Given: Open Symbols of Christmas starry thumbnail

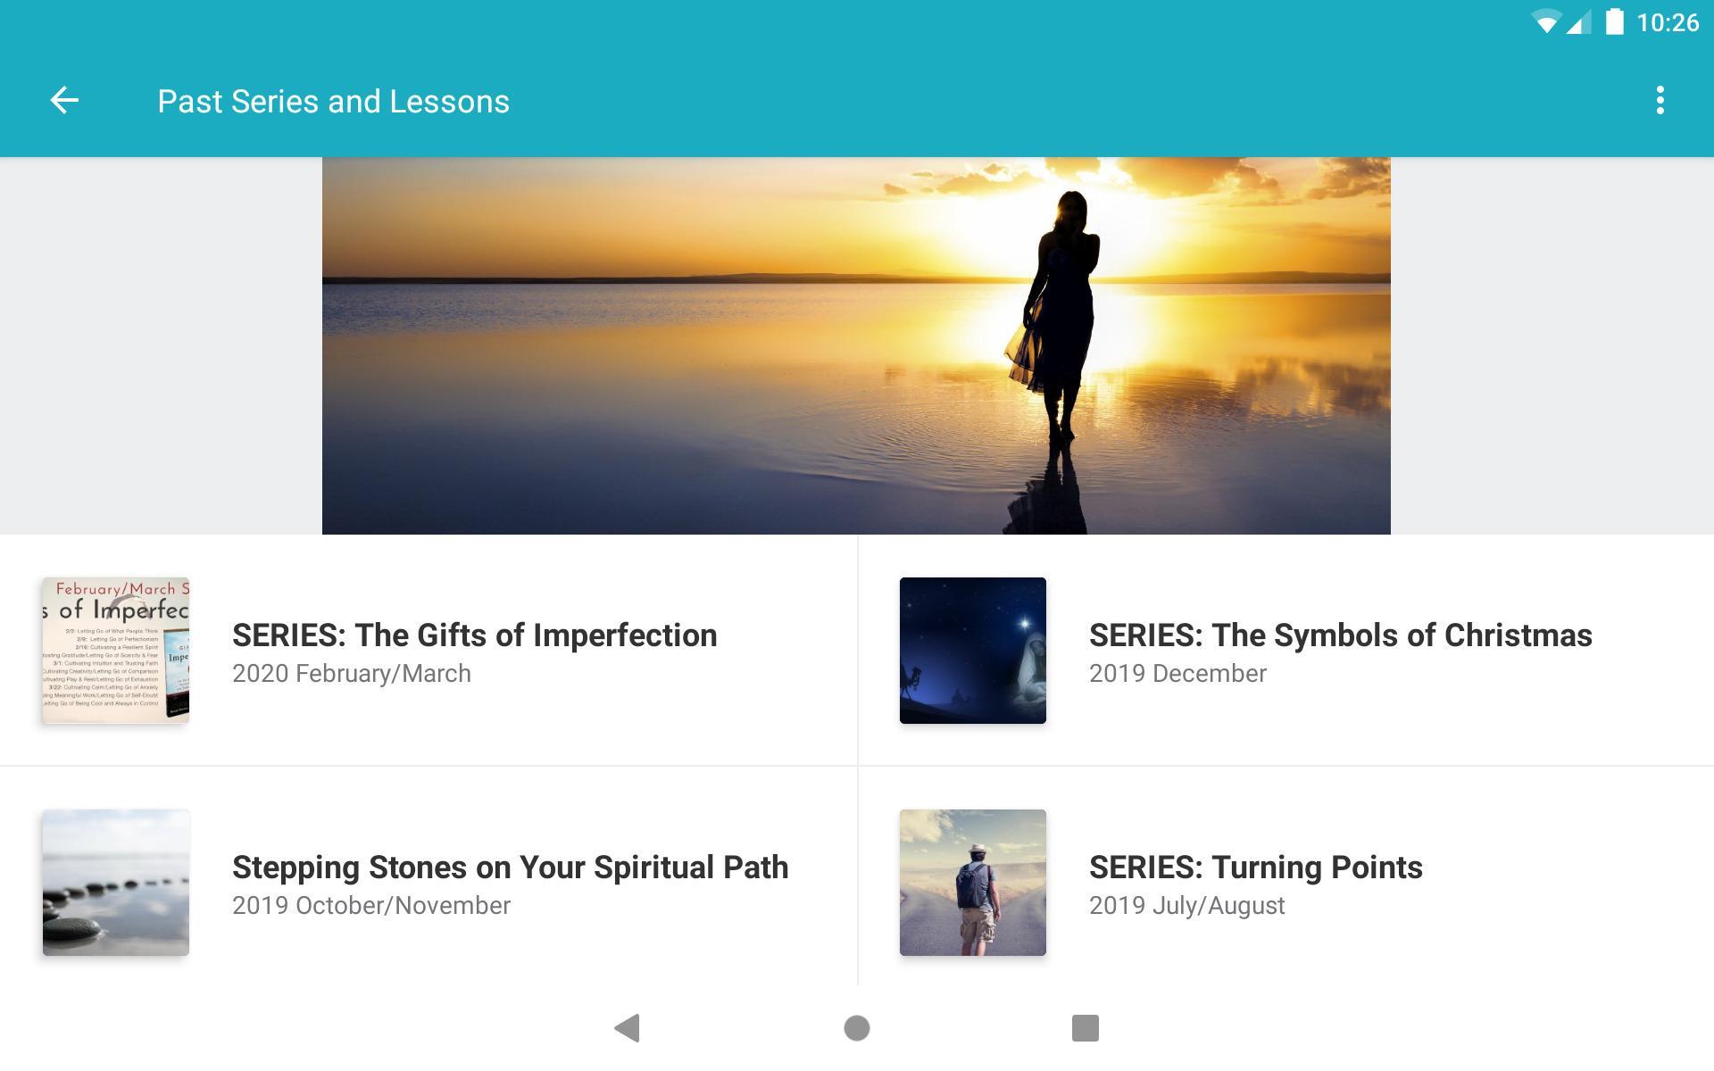Looking at the screenshot, I should click(973, 651).
